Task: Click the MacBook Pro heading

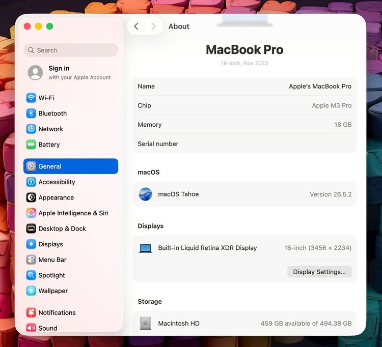Action: click(244, 50)
